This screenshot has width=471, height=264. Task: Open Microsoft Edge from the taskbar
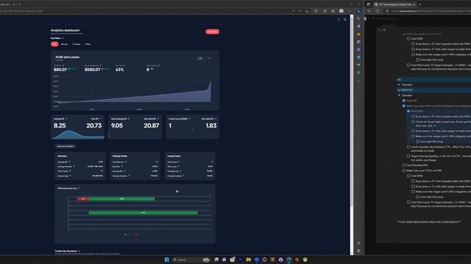point(288,260)
